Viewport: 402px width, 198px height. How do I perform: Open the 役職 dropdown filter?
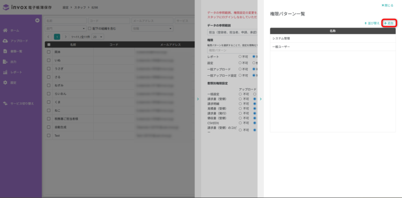(x=152, y=29)
